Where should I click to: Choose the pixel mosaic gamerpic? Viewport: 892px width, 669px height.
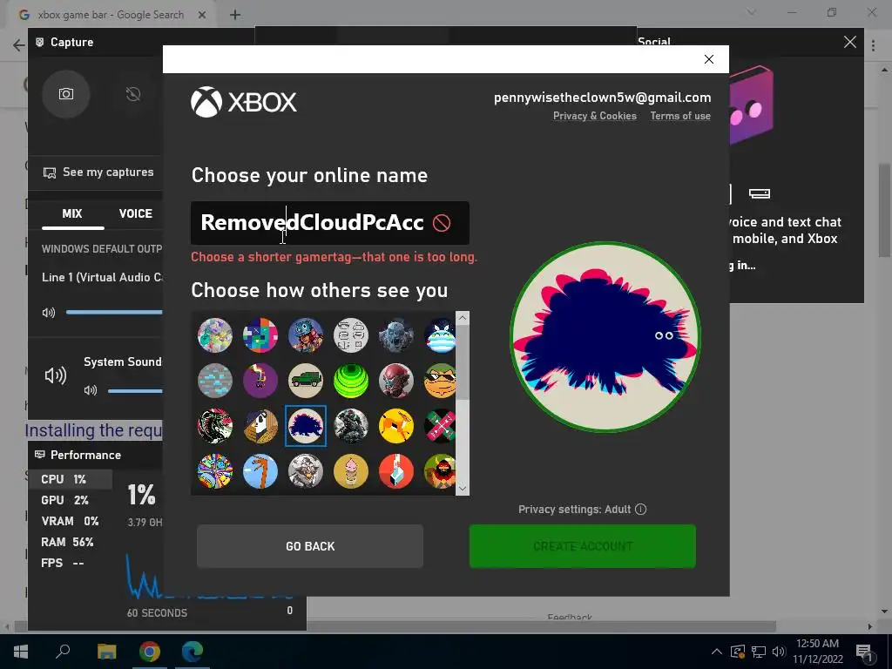point(260,335)
